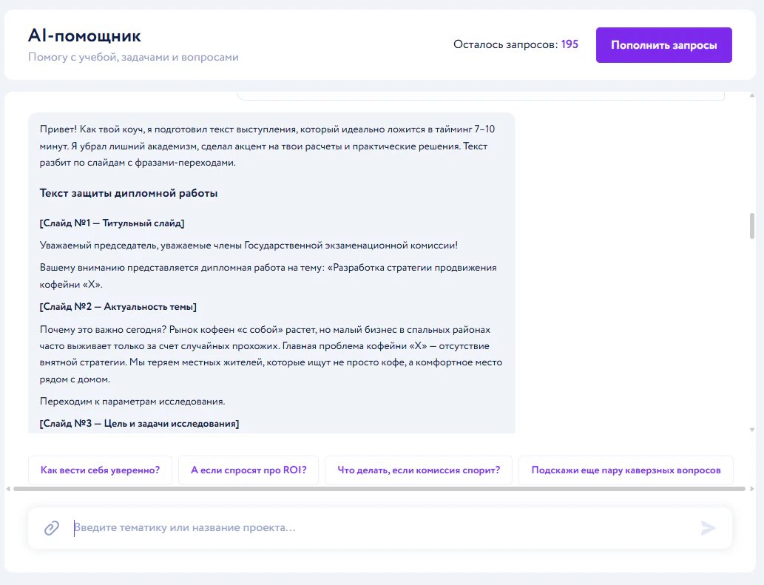Select suggestion Как вести себя уверенно?
This screenshot has width=764, height=585.
pyautogui.click(x=100, y=470)
